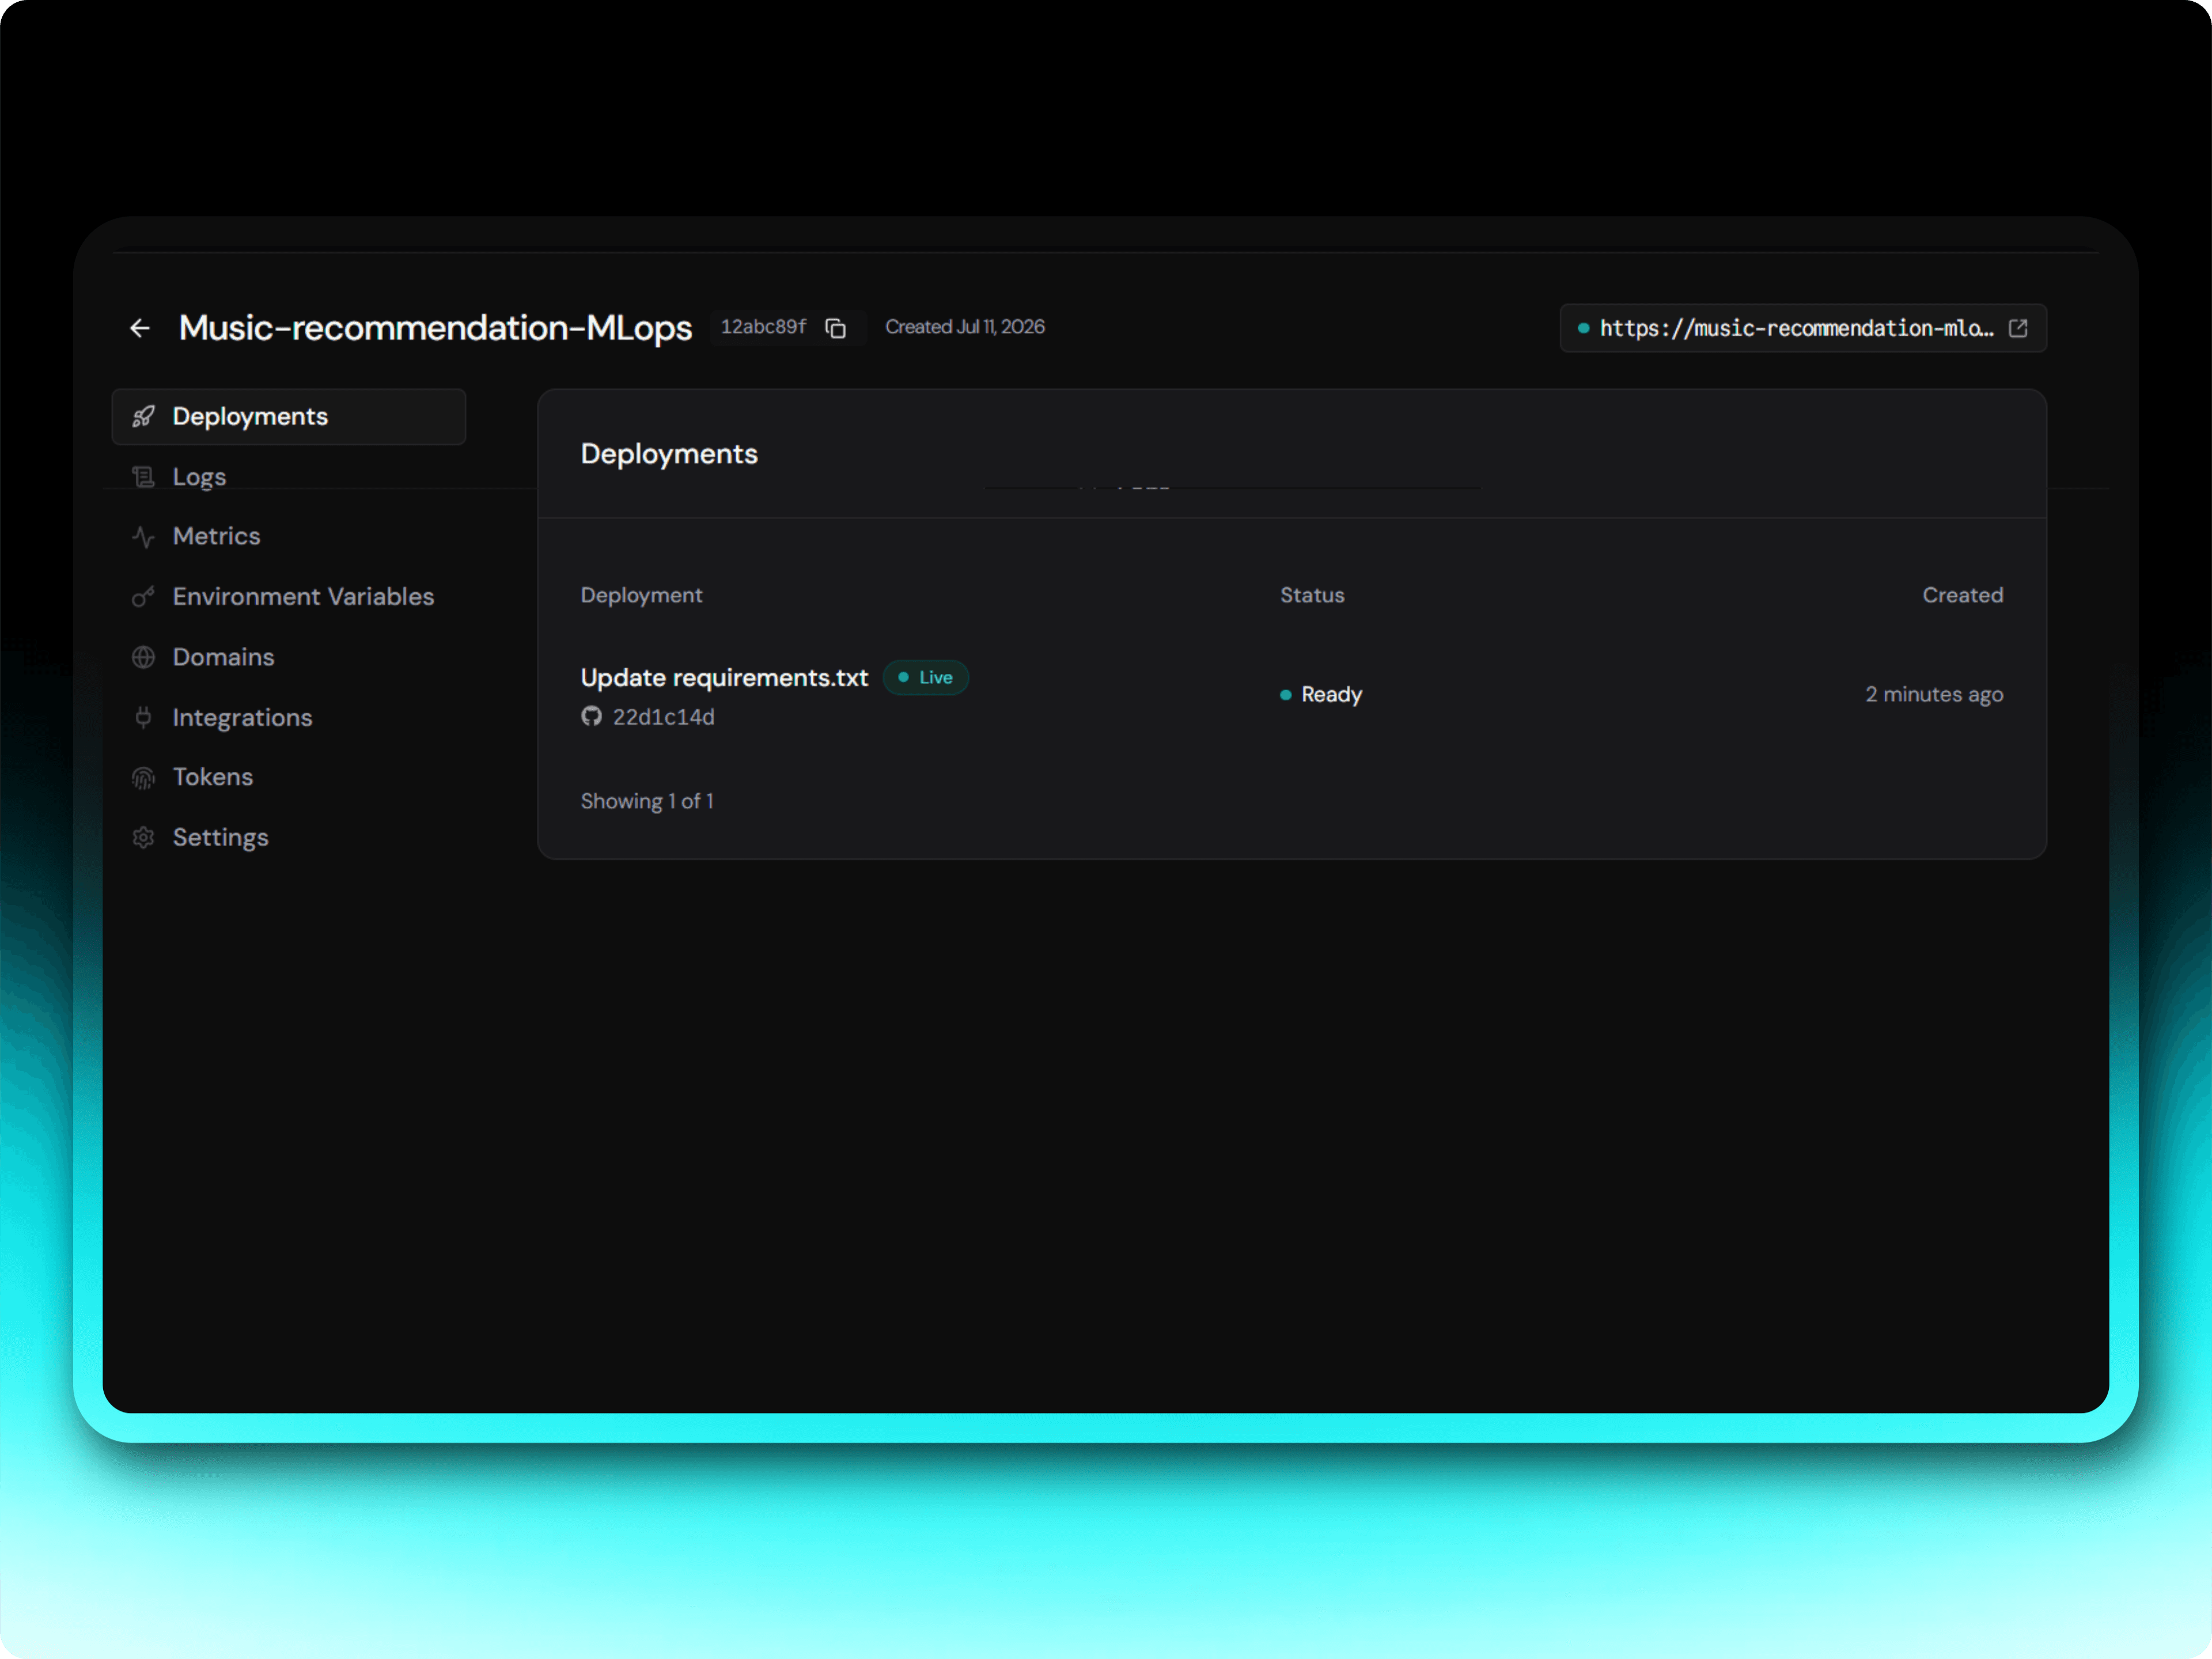Open the Update requirements.txt deployment
The width and height of the screenshot is (2212, 1659).
point(724,678)
